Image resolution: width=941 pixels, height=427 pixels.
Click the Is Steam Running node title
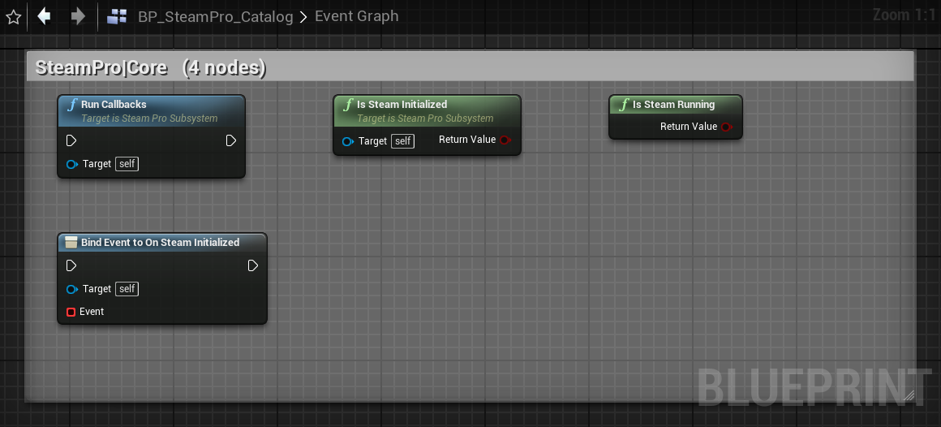pos(673,105)
